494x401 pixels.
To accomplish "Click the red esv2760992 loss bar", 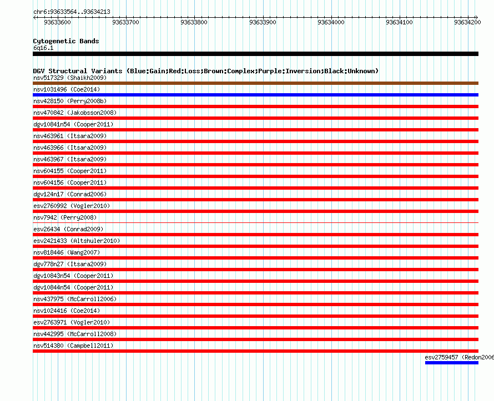I will tap(255, 211).
